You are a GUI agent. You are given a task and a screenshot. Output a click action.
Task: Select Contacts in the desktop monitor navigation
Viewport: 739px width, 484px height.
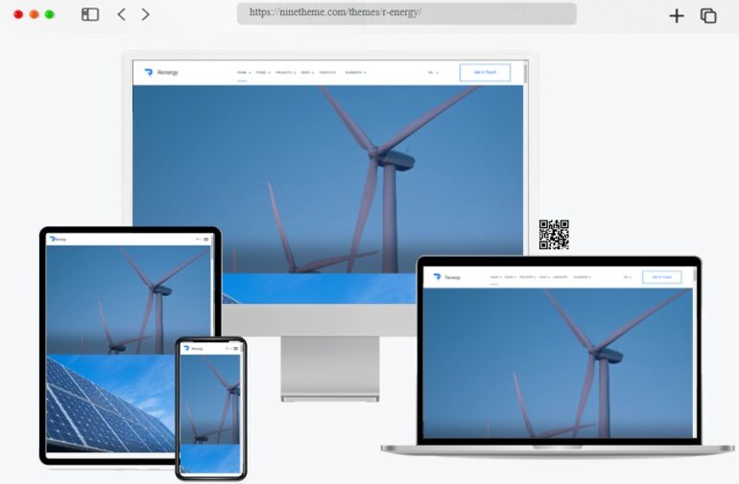(327, 72)
